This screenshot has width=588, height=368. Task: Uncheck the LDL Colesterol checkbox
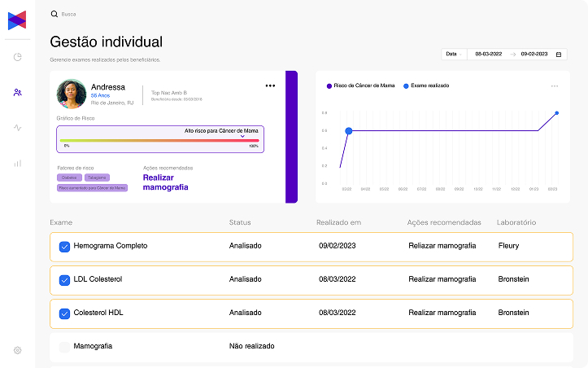click(65, 280)
